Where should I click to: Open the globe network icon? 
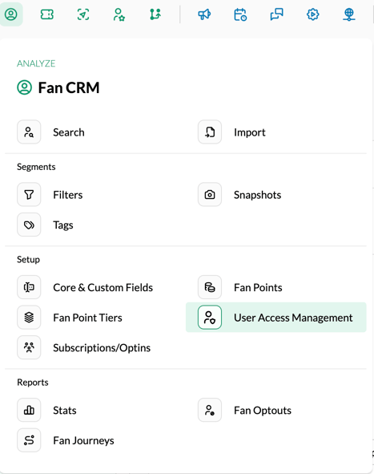click(349, 14)
